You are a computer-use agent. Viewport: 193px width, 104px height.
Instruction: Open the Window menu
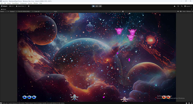pos(36,3)
